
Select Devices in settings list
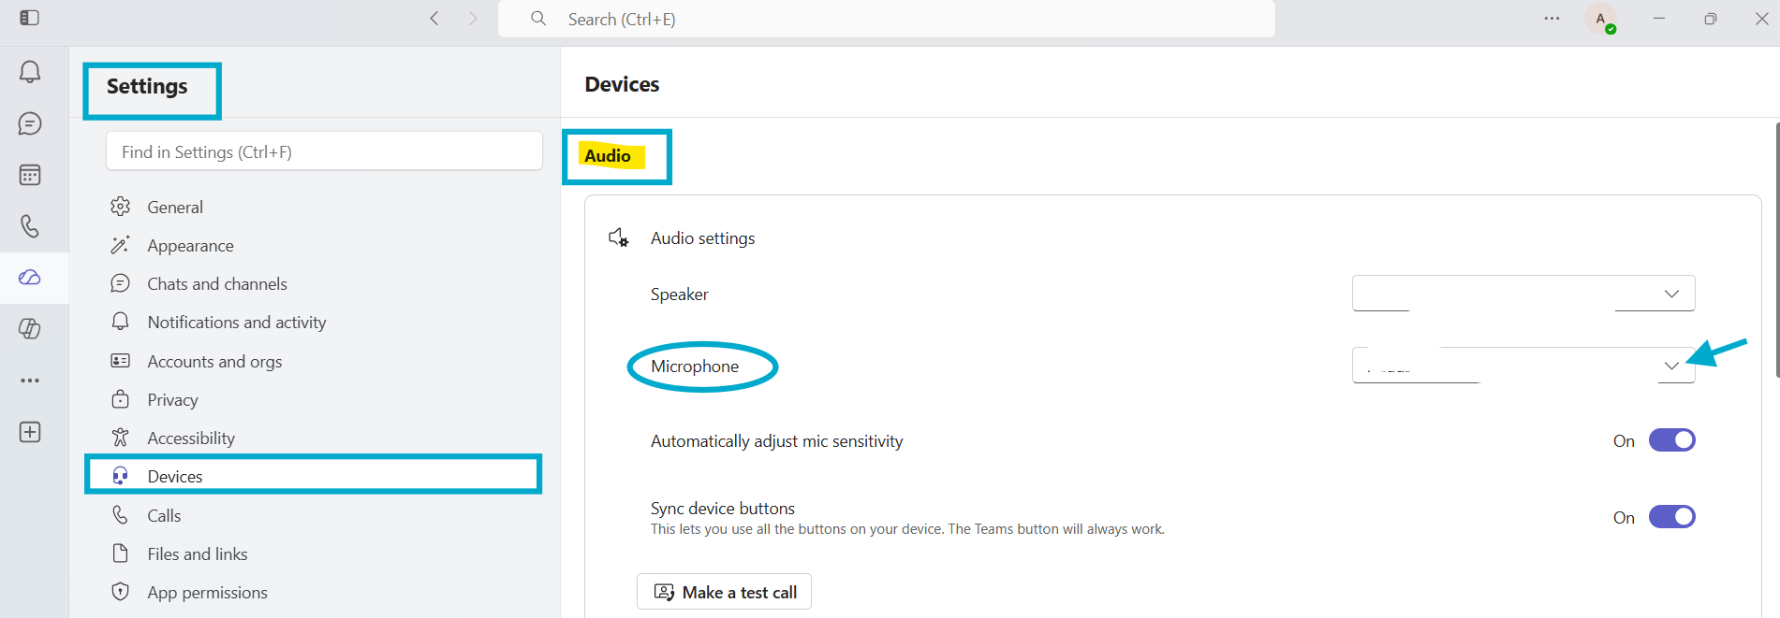314,475
